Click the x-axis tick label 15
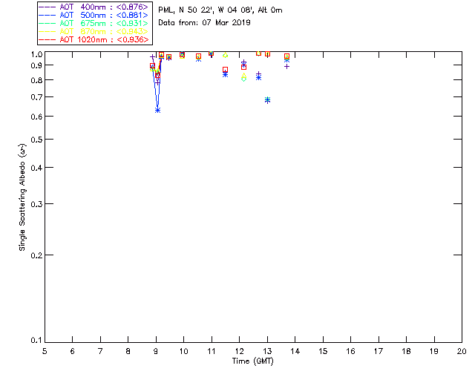This screenshot has height=380, width=475. coord(323,351)
